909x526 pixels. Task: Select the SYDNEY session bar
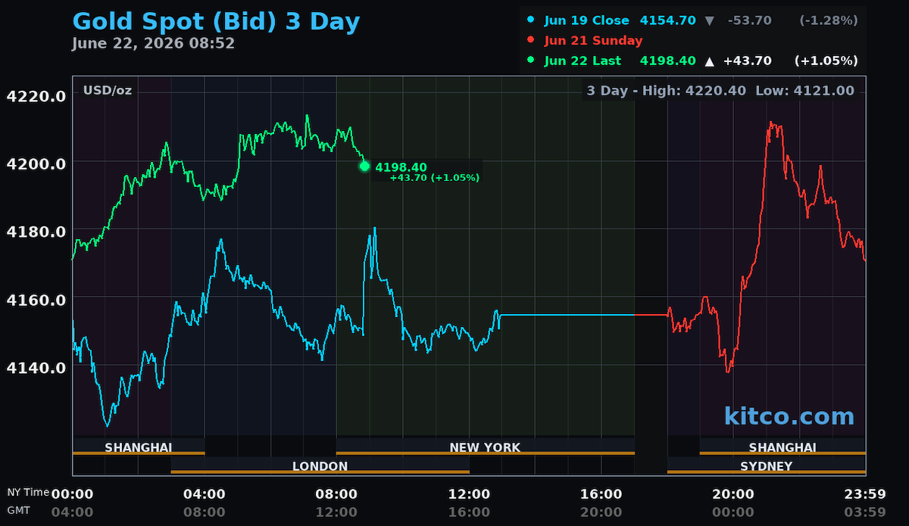(x=766, y=466)
